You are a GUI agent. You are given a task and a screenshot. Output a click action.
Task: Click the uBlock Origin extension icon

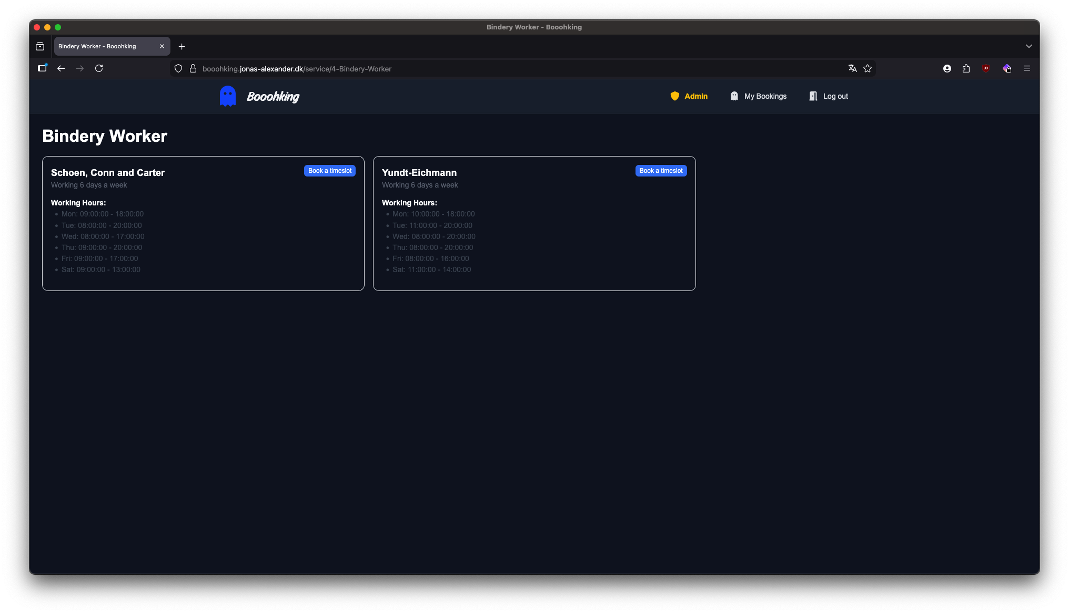986,68
